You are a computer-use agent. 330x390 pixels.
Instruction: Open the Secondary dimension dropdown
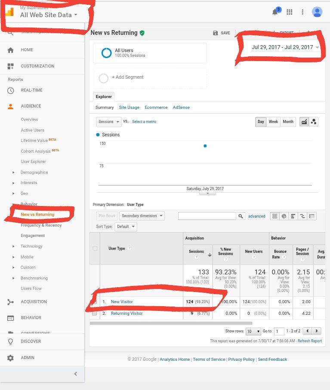point(142,216)
